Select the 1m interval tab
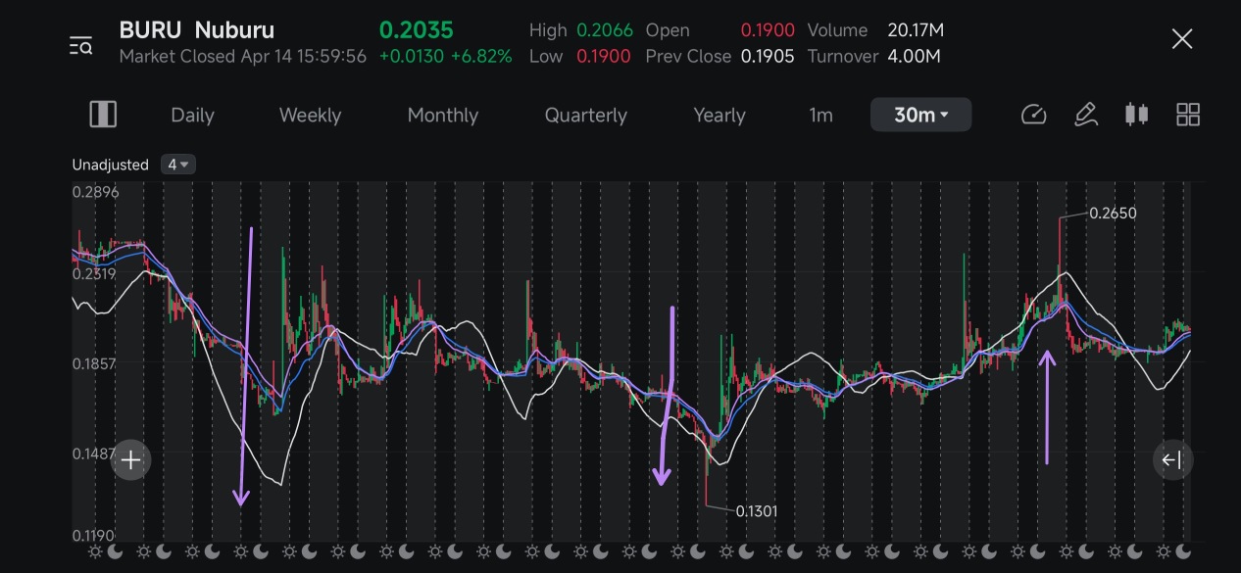 [x=820, y=115]
